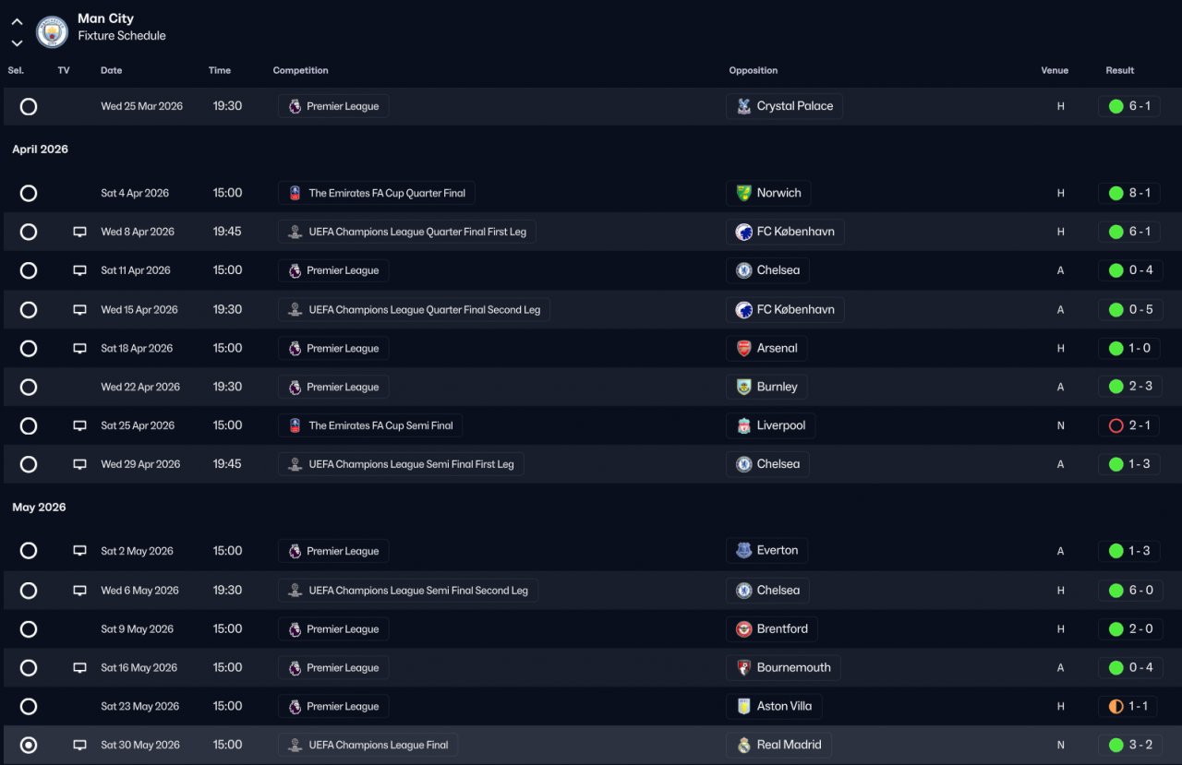Viewport: 1182px width, 765px height.
Task: Select the Aston Villa fixture radio button
Action: (29, 707)
